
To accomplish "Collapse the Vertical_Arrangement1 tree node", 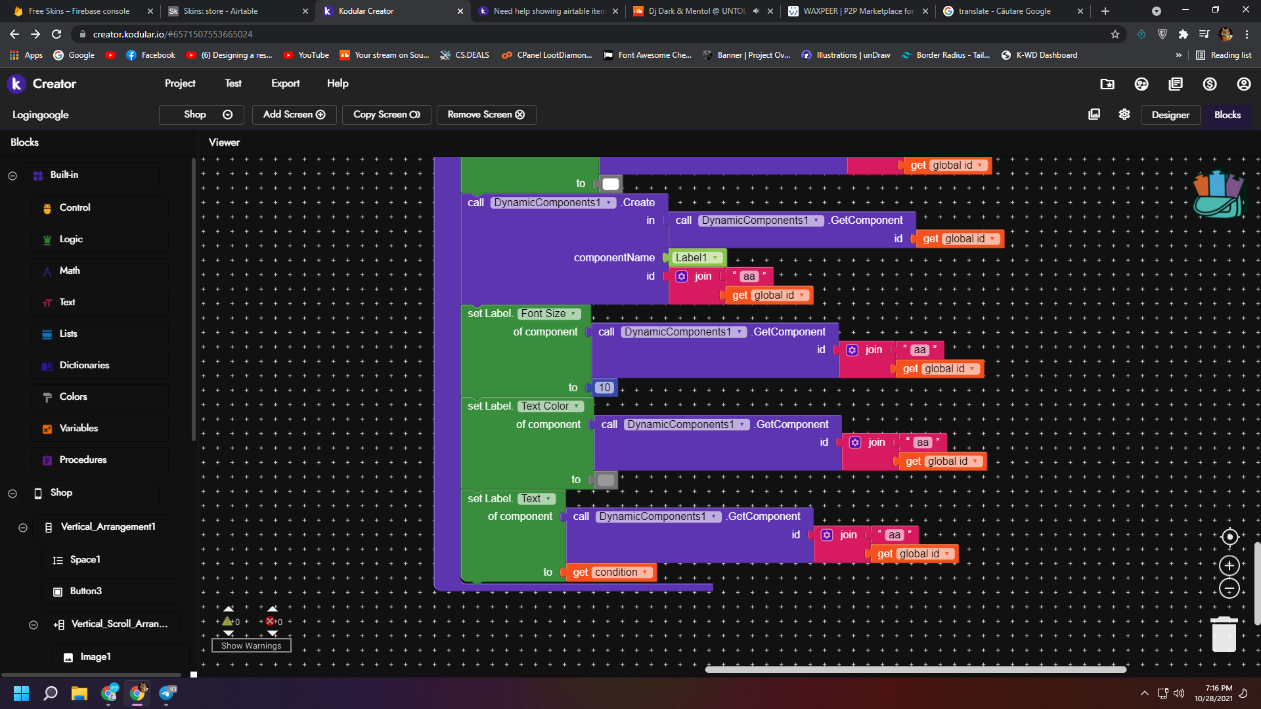I will pos(23,527).
